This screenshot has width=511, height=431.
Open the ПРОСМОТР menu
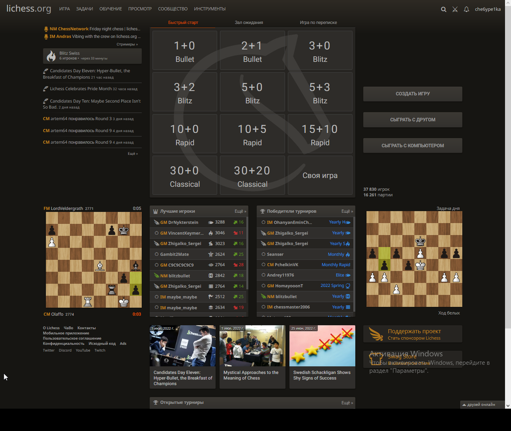pos(140,9)
